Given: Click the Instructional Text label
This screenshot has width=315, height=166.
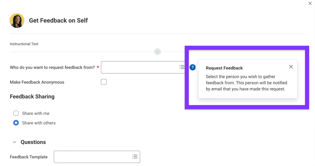Looking at the screenshot, I should tap(24, 44).
